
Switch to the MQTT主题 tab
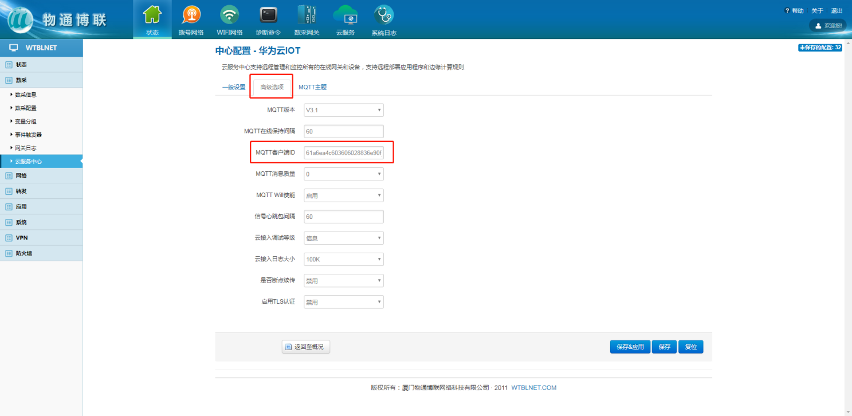coord(312,87)
